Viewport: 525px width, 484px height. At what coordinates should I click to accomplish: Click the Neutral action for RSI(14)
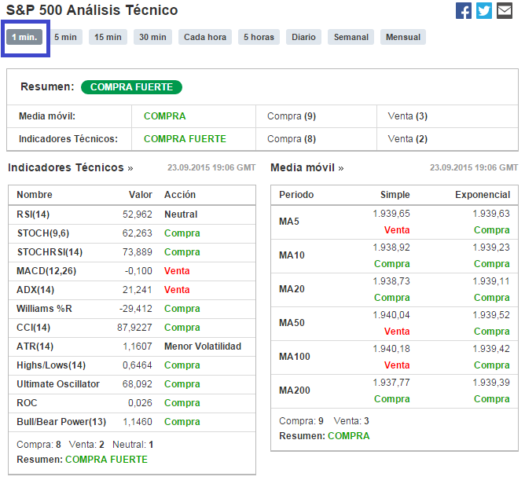[x=181, y=214]
